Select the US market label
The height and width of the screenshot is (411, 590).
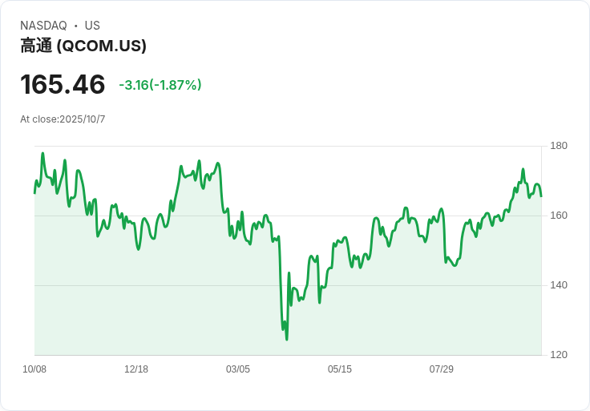pyautogui.click(x=92, y=26)
